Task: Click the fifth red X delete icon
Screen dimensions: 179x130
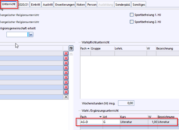Action: point(66,73)
